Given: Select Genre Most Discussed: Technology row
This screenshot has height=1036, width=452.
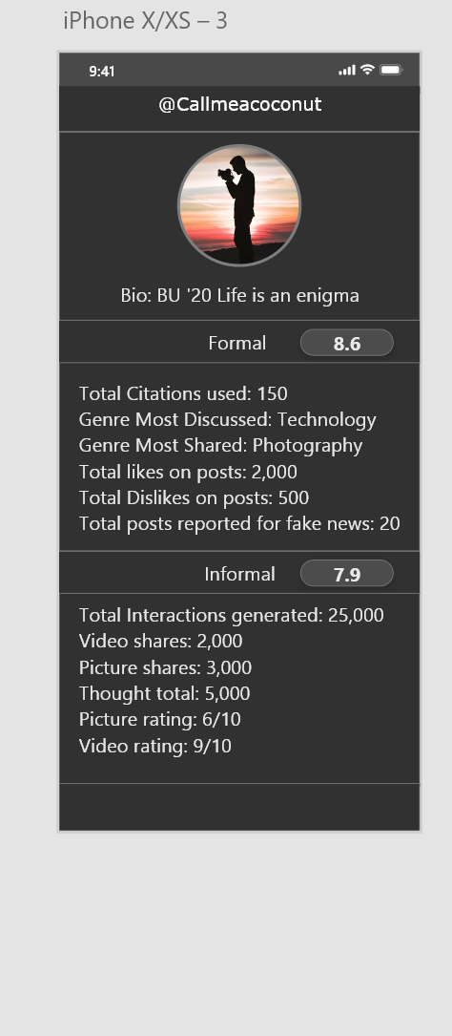Looking at the screenshot, I should pyautogui.click(x=228, y=419).
